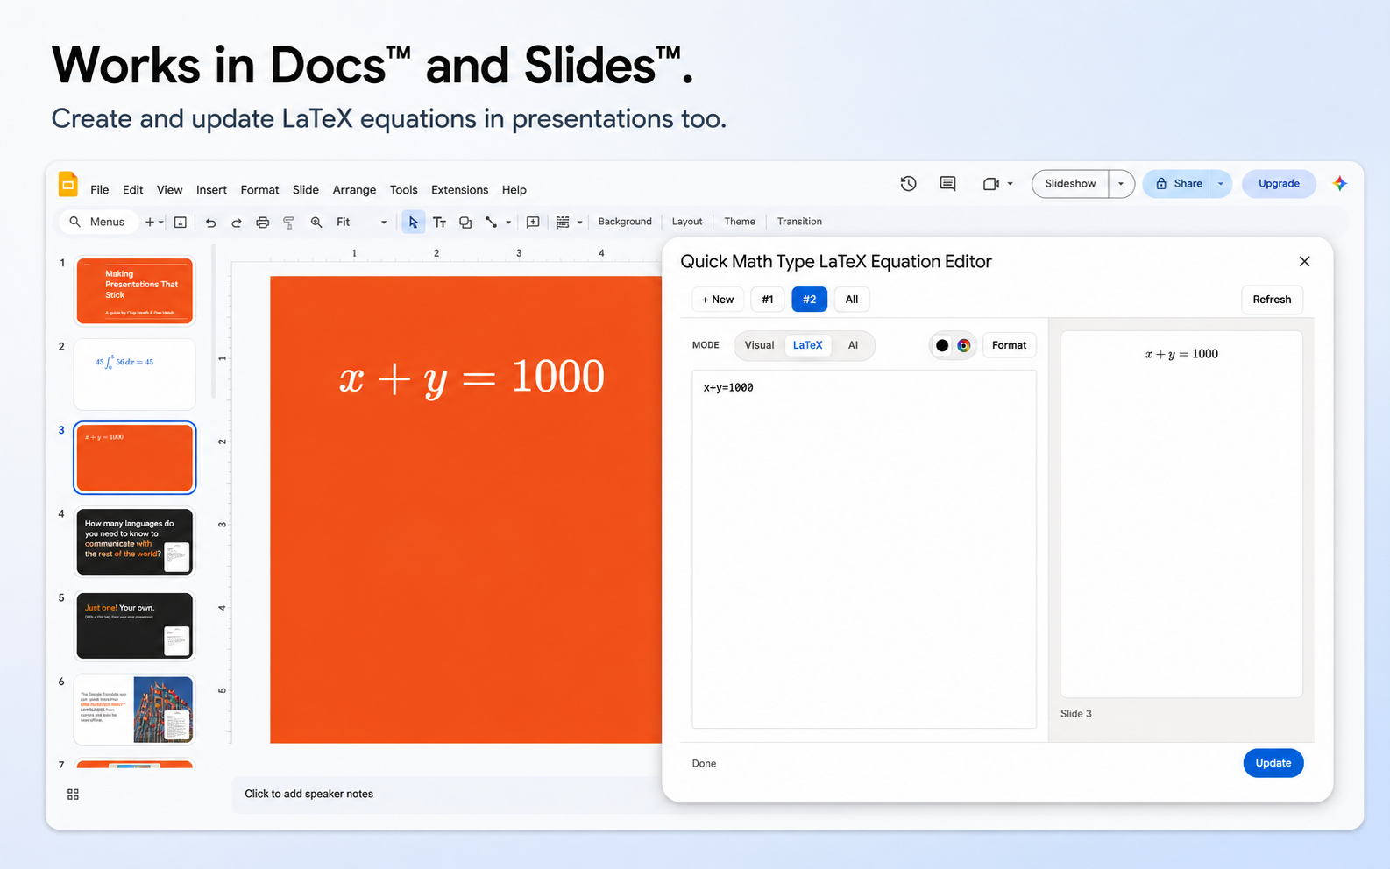This screenshot has height=869, width=1390.
Task: Select the cursor arrow tool
Action: pos(413,223)
